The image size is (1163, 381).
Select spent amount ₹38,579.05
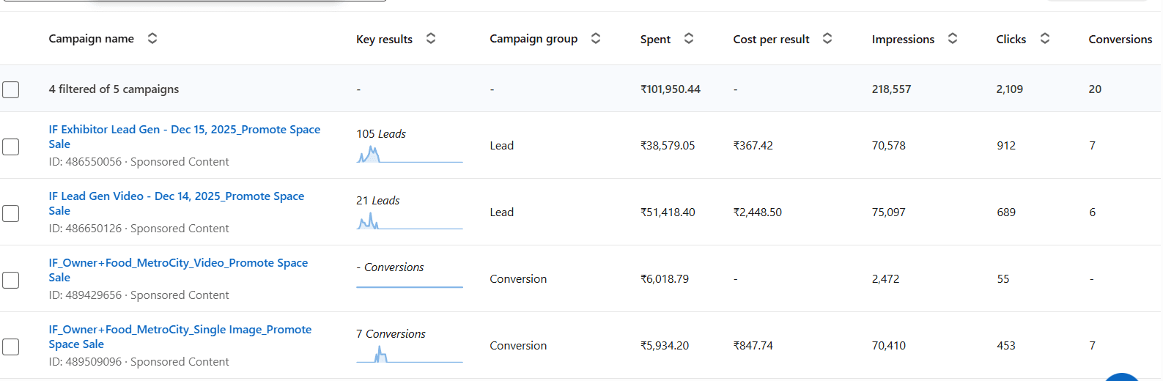pos(668,146)
